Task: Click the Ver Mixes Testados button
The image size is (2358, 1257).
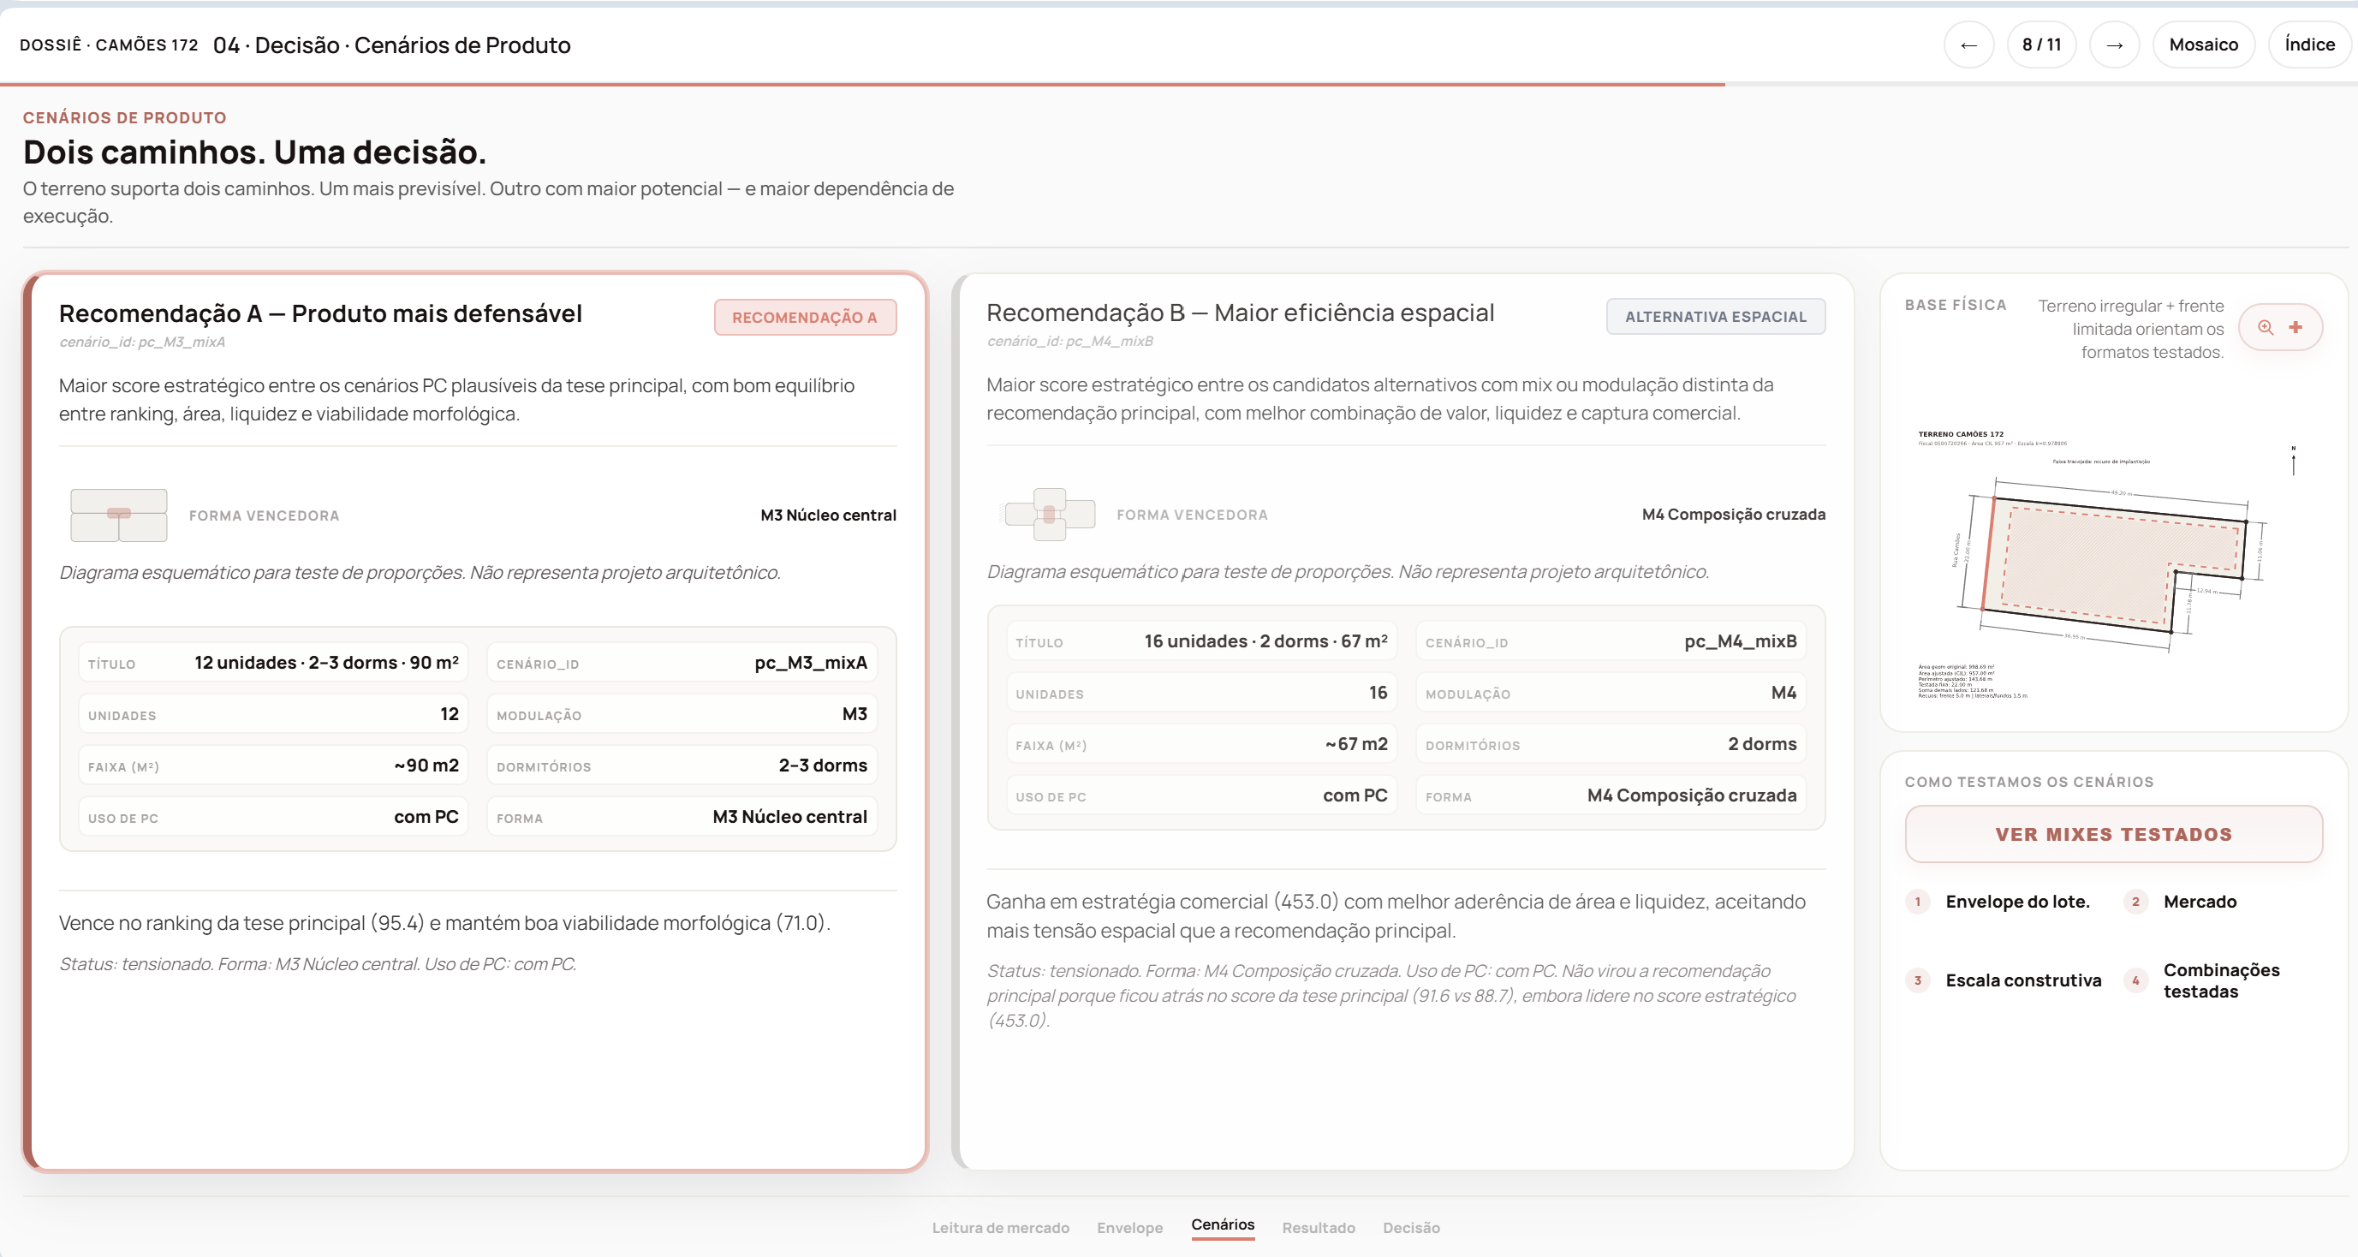Action: (x=2114, y=834)
